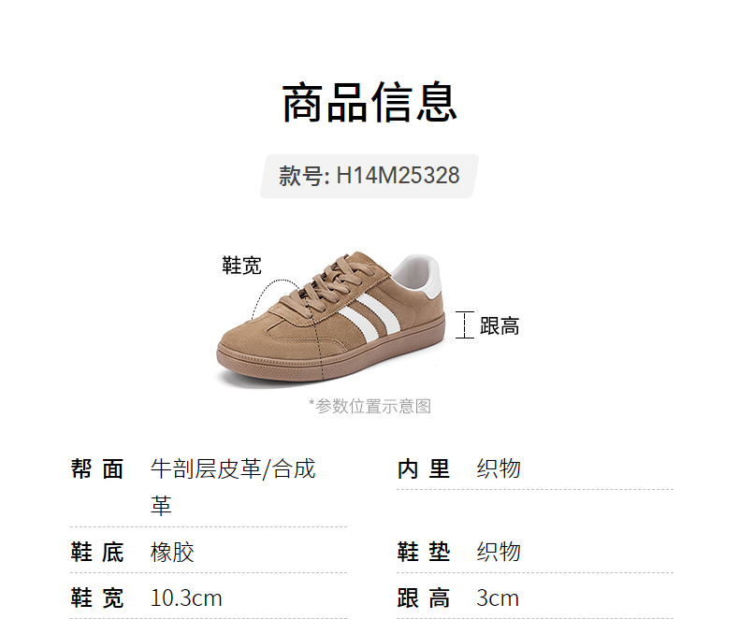
Task: Click the 帮面 specification label
Action: [x=97, y=469]
